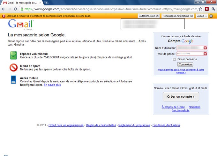Click the LastPass icon in notification bar
Image resolution: width=217 pixels, height=156 pixels.
(4, 16)
